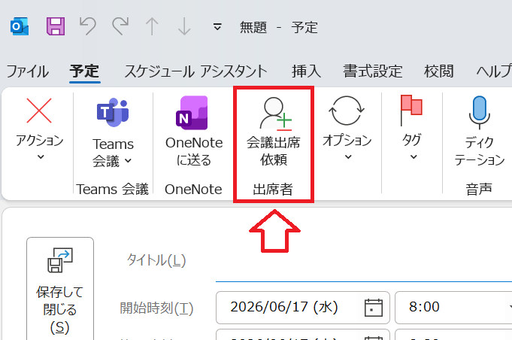Go to the previous item with the up arrow
Image resolution: width=512 pixels, height=340 pixels.
(152, 26)
